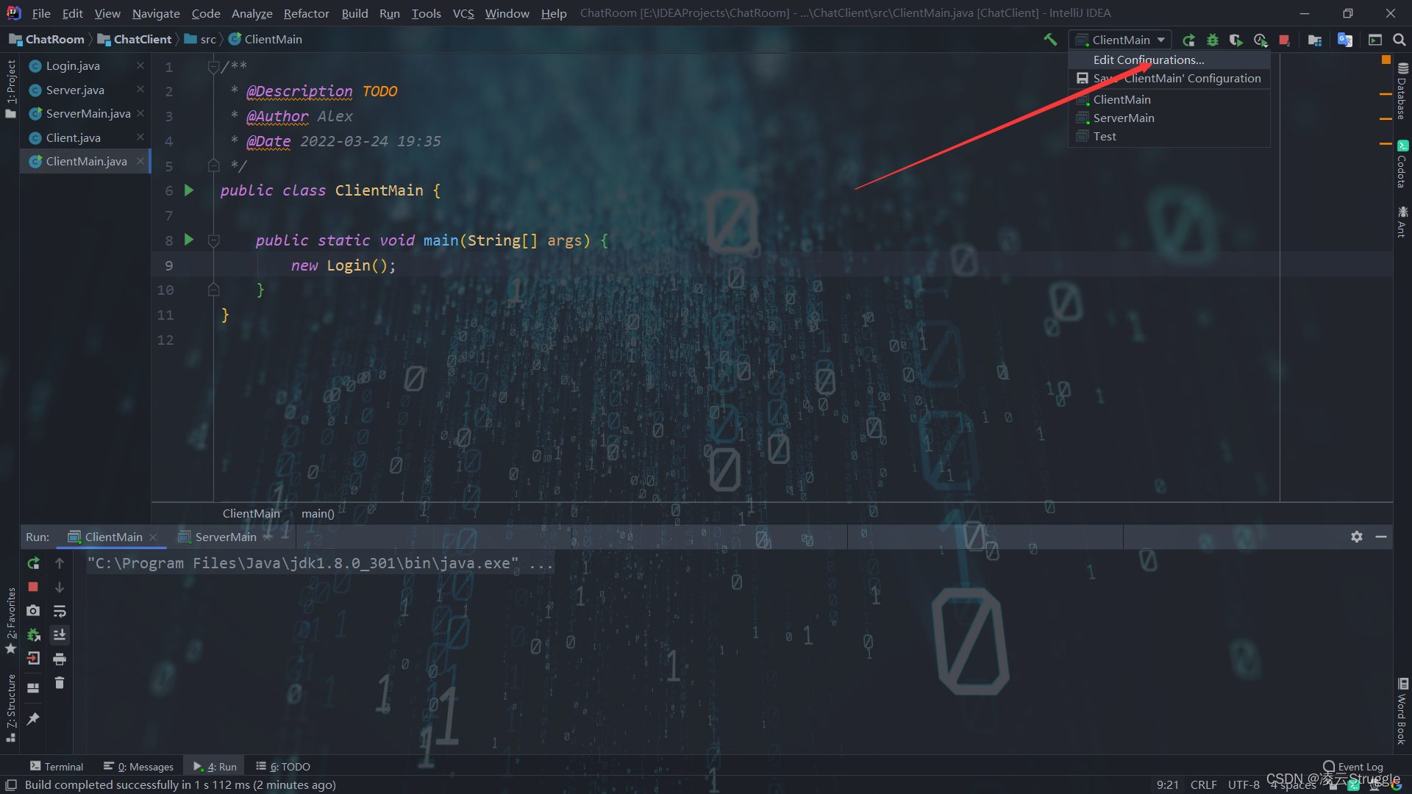The height and width of the screenshot is (794, 1412).
Task: Open Project Structure folder icon
Action: point(1315,40)
